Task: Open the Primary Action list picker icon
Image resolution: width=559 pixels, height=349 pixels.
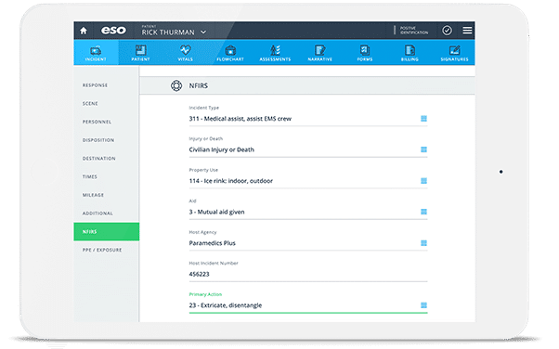Action: pyautogui.click(x=423, y=305)
